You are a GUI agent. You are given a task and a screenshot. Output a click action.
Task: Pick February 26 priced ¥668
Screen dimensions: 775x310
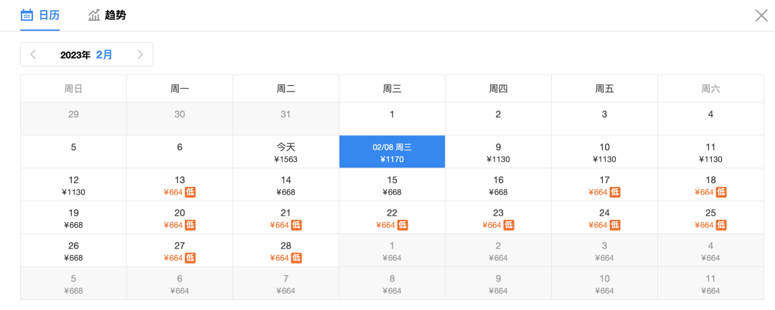[73, 251]
